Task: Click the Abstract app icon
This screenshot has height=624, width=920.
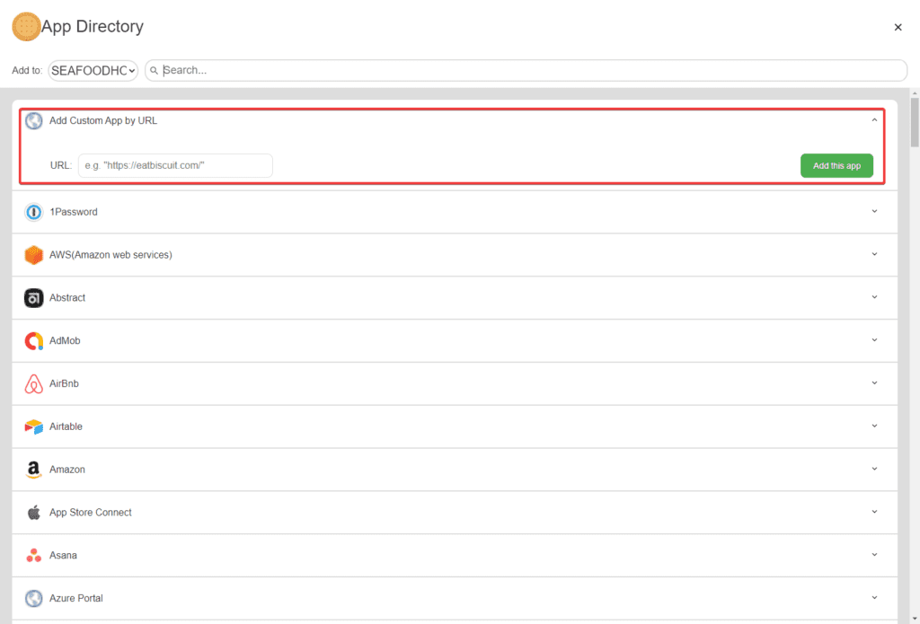Action: coord(33,298)
